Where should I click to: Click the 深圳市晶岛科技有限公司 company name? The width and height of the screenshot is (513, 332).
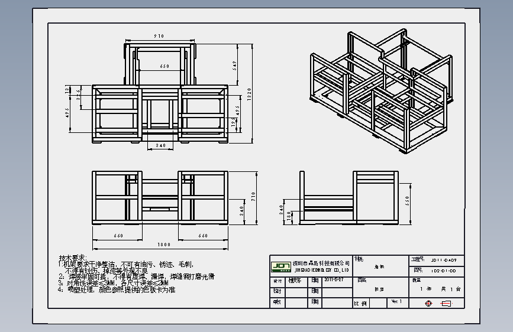(321, 263)
